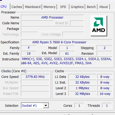Expand the Socket #1 selection dropdown arrow

click(x=46, y=105)
